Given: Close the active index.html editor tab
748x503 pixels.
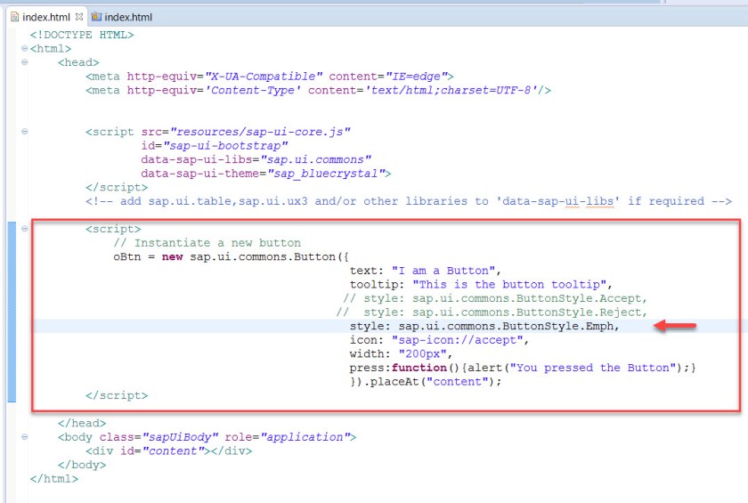Looking at the screenshot, I should click(x=79, y=17).
